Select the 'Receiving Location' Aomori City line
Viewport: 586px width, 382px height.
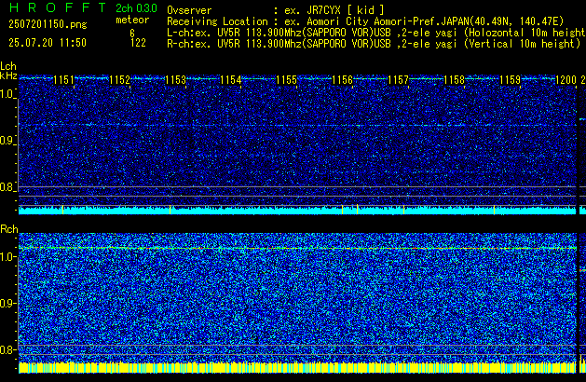[x=365, y=21]
